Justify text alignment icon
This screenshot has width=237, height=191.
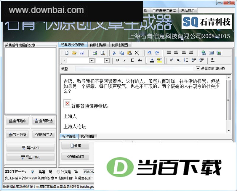(x=169, y=53)
